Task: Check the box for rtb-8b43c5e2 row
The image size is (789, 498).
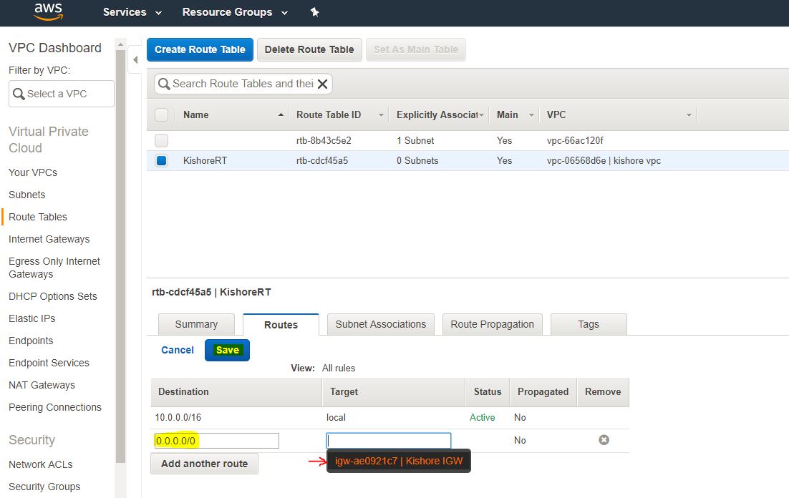Action: pos(162,140)
